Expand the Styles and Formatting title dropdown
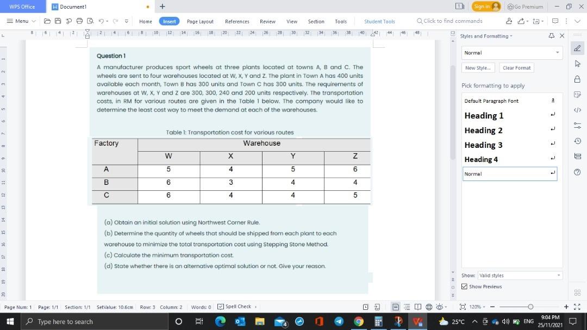This screenshot has width=587, height=330. [511, 36]
